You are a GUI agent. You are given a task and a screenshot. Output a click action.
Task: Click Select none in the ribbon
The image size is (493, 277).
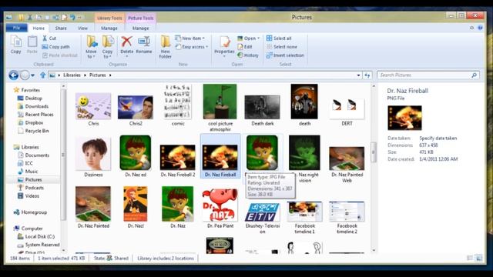[x=282, y=47]
